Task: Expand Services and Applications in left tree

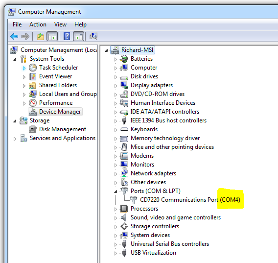Action: click(x=15, y=139)
